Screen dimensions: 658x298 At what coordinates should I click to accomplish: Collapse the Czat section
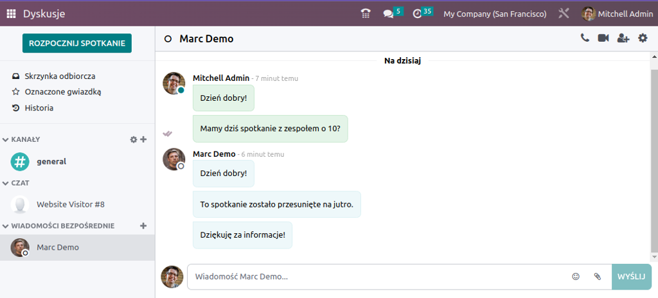[x=15, y=183]
